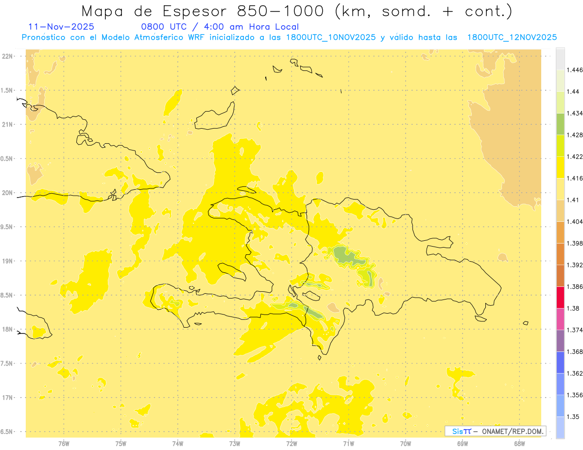The width and height of the screenshot is (583, 450).
Task: Click the colorbar value '1.38'
Action: pos(573,308)
